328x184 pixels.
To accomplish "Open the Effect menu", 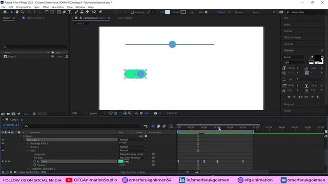I will pyautogui.click(x=46, y=7).
